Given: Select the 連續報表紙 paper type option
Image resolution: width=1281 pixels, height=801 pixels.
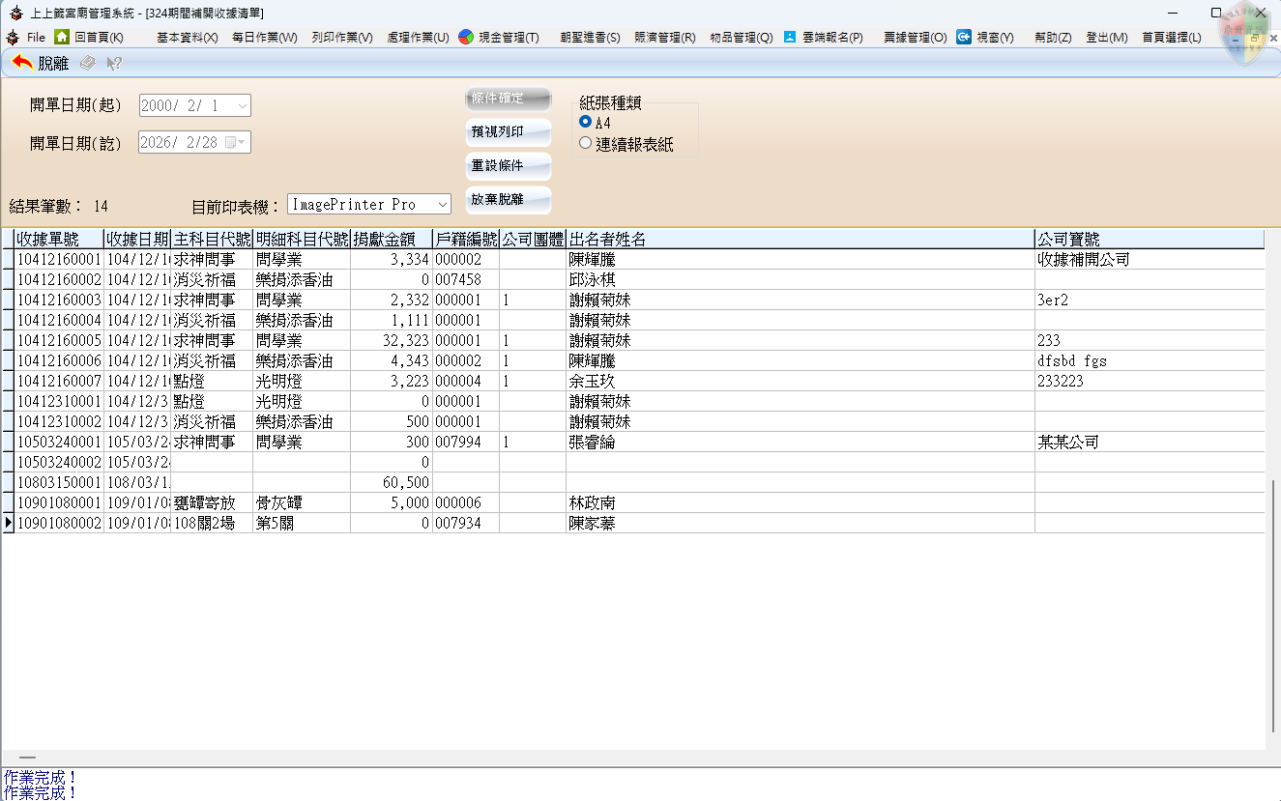Looking at the screenshot, I should tap(585, 143).
